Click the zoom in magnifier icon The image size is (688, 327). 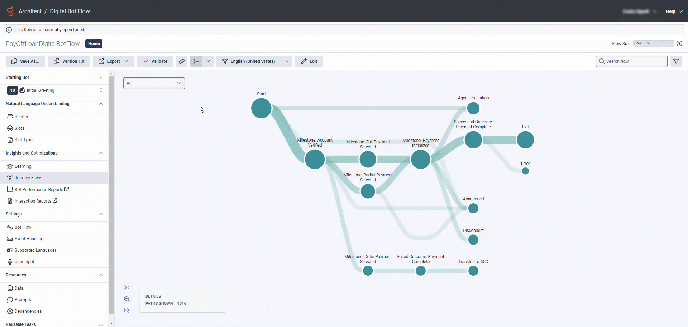coord(127,299)
